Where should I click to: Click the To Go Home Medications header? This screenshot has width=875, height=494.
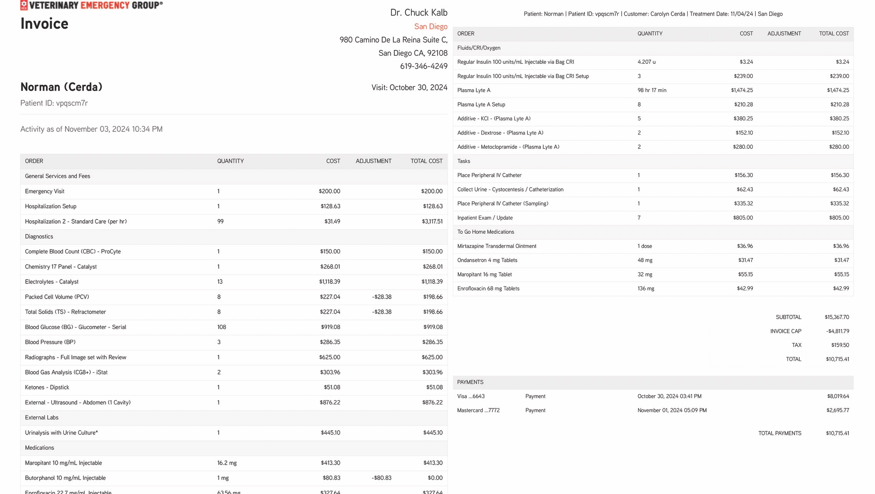[x=486, y=232]
